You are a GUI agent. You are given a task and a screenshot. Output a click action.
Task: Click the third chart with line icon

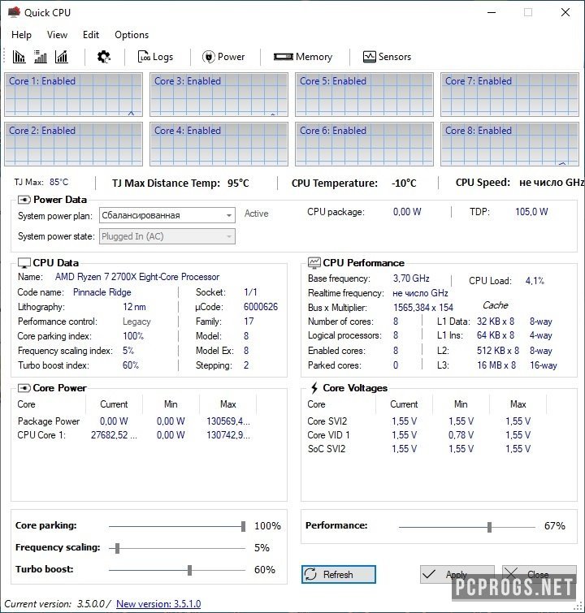point(62,57)
